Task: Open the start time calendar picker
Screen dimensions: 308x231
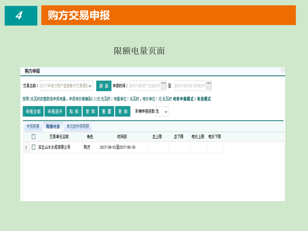Action: pyautogui.click(x=164, y=85)
